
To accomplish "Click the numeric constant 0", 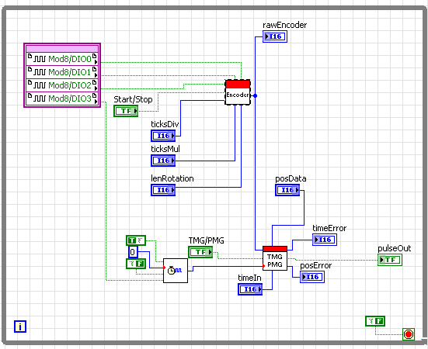I will point(133,252).
